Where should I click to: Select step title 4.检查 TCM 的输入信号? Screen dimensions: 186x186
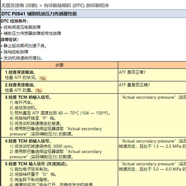pyautogui.click(x=28, y=141)
